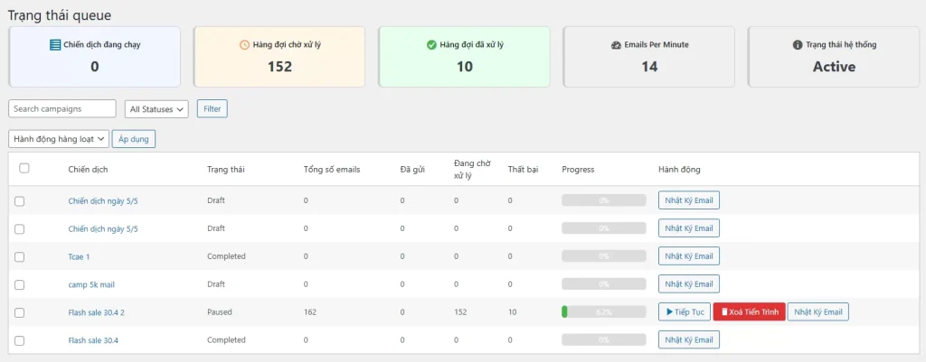Viewport: 926px width, 362px height.
Task: Click the Áp dụng button
Action: pos(137,139)
